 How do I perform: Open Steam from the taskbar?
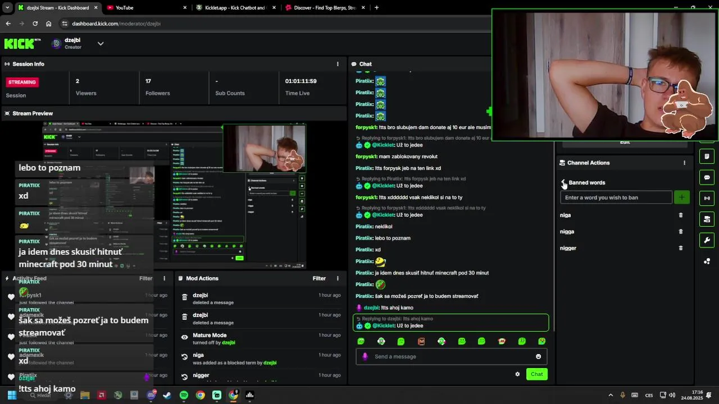pyautogui.click(x=167, y=395)
